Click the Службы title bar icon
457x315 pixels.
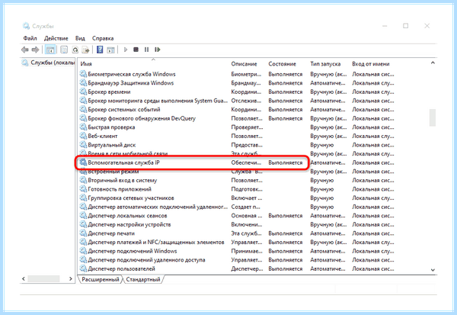click(x=26, y=26)
